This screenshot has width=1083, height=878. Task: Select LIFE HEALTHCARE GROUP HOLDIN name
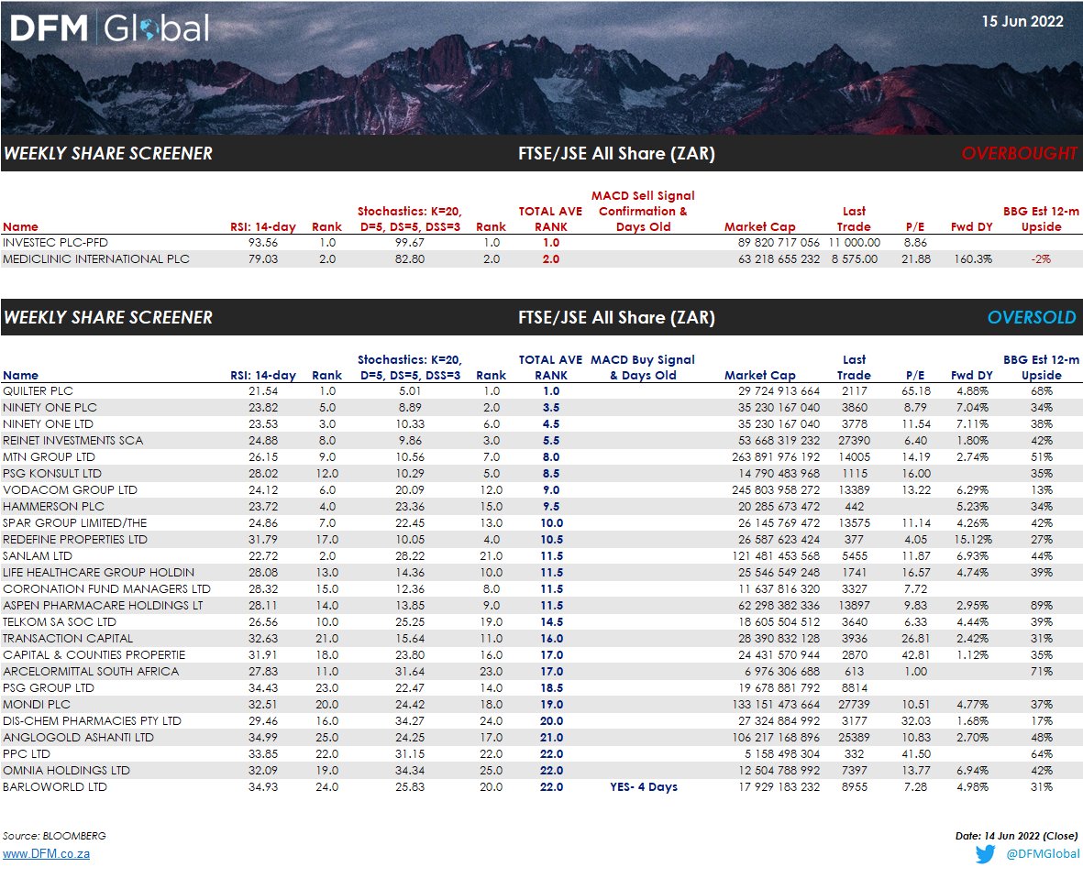99,573
